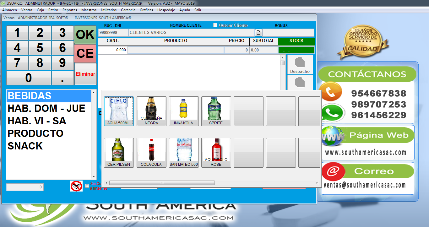Viewport: 429px width, 227px height.
Task: Add Coca Cola product to order
Action: coord(151,153)
